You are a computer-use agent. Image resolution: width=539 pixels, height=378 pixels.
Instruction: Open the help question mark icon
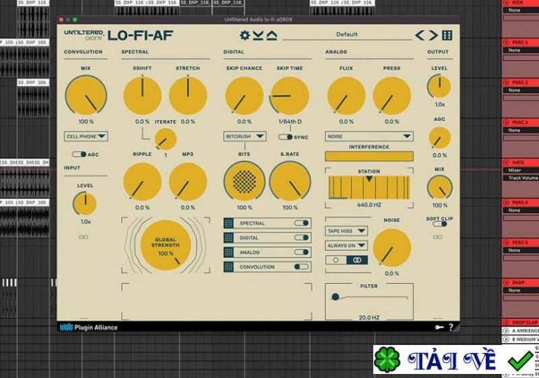451,328
